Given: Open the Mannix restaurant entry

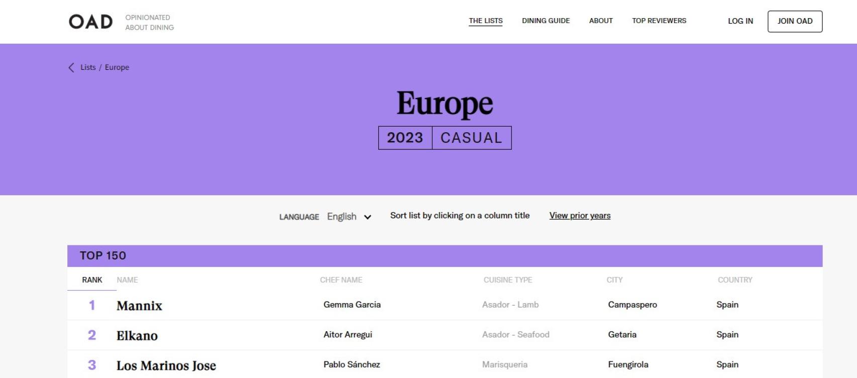Looking at the screenshot, I should coord(139,306).
